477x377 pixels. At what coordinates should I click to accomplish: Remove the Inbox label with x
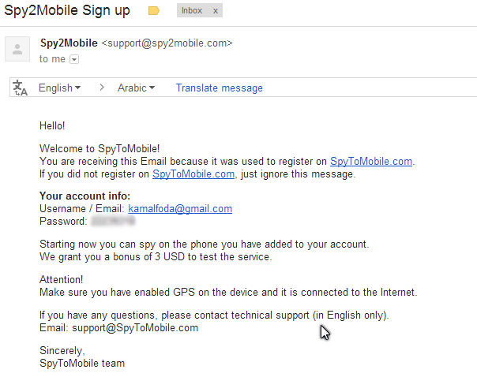tap(215, 11)
